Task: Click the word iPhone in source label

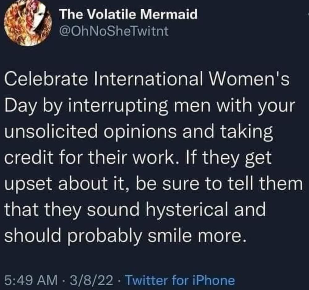Action: click(x=214, y=280)
